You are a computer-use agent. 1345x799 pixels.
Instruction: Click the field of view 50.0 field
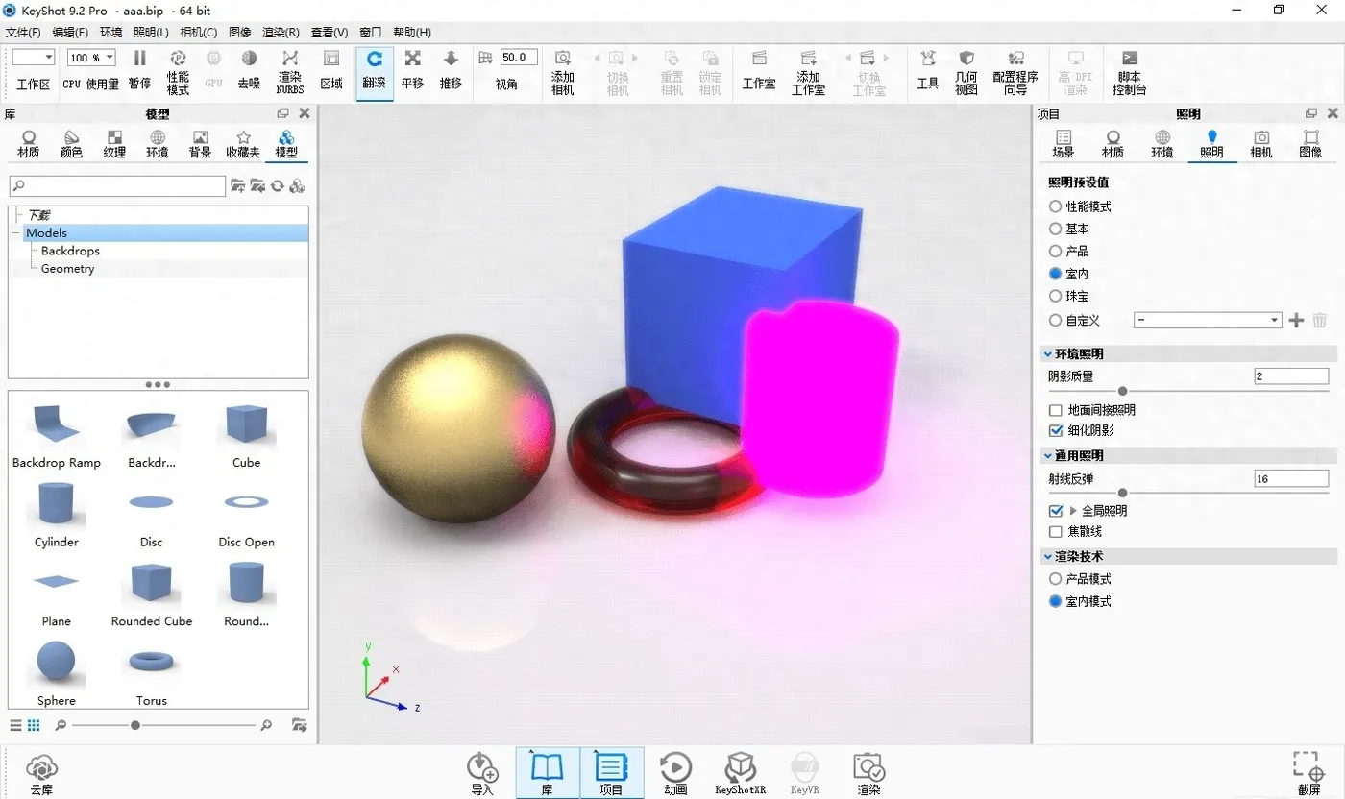(x=519, y=58)
